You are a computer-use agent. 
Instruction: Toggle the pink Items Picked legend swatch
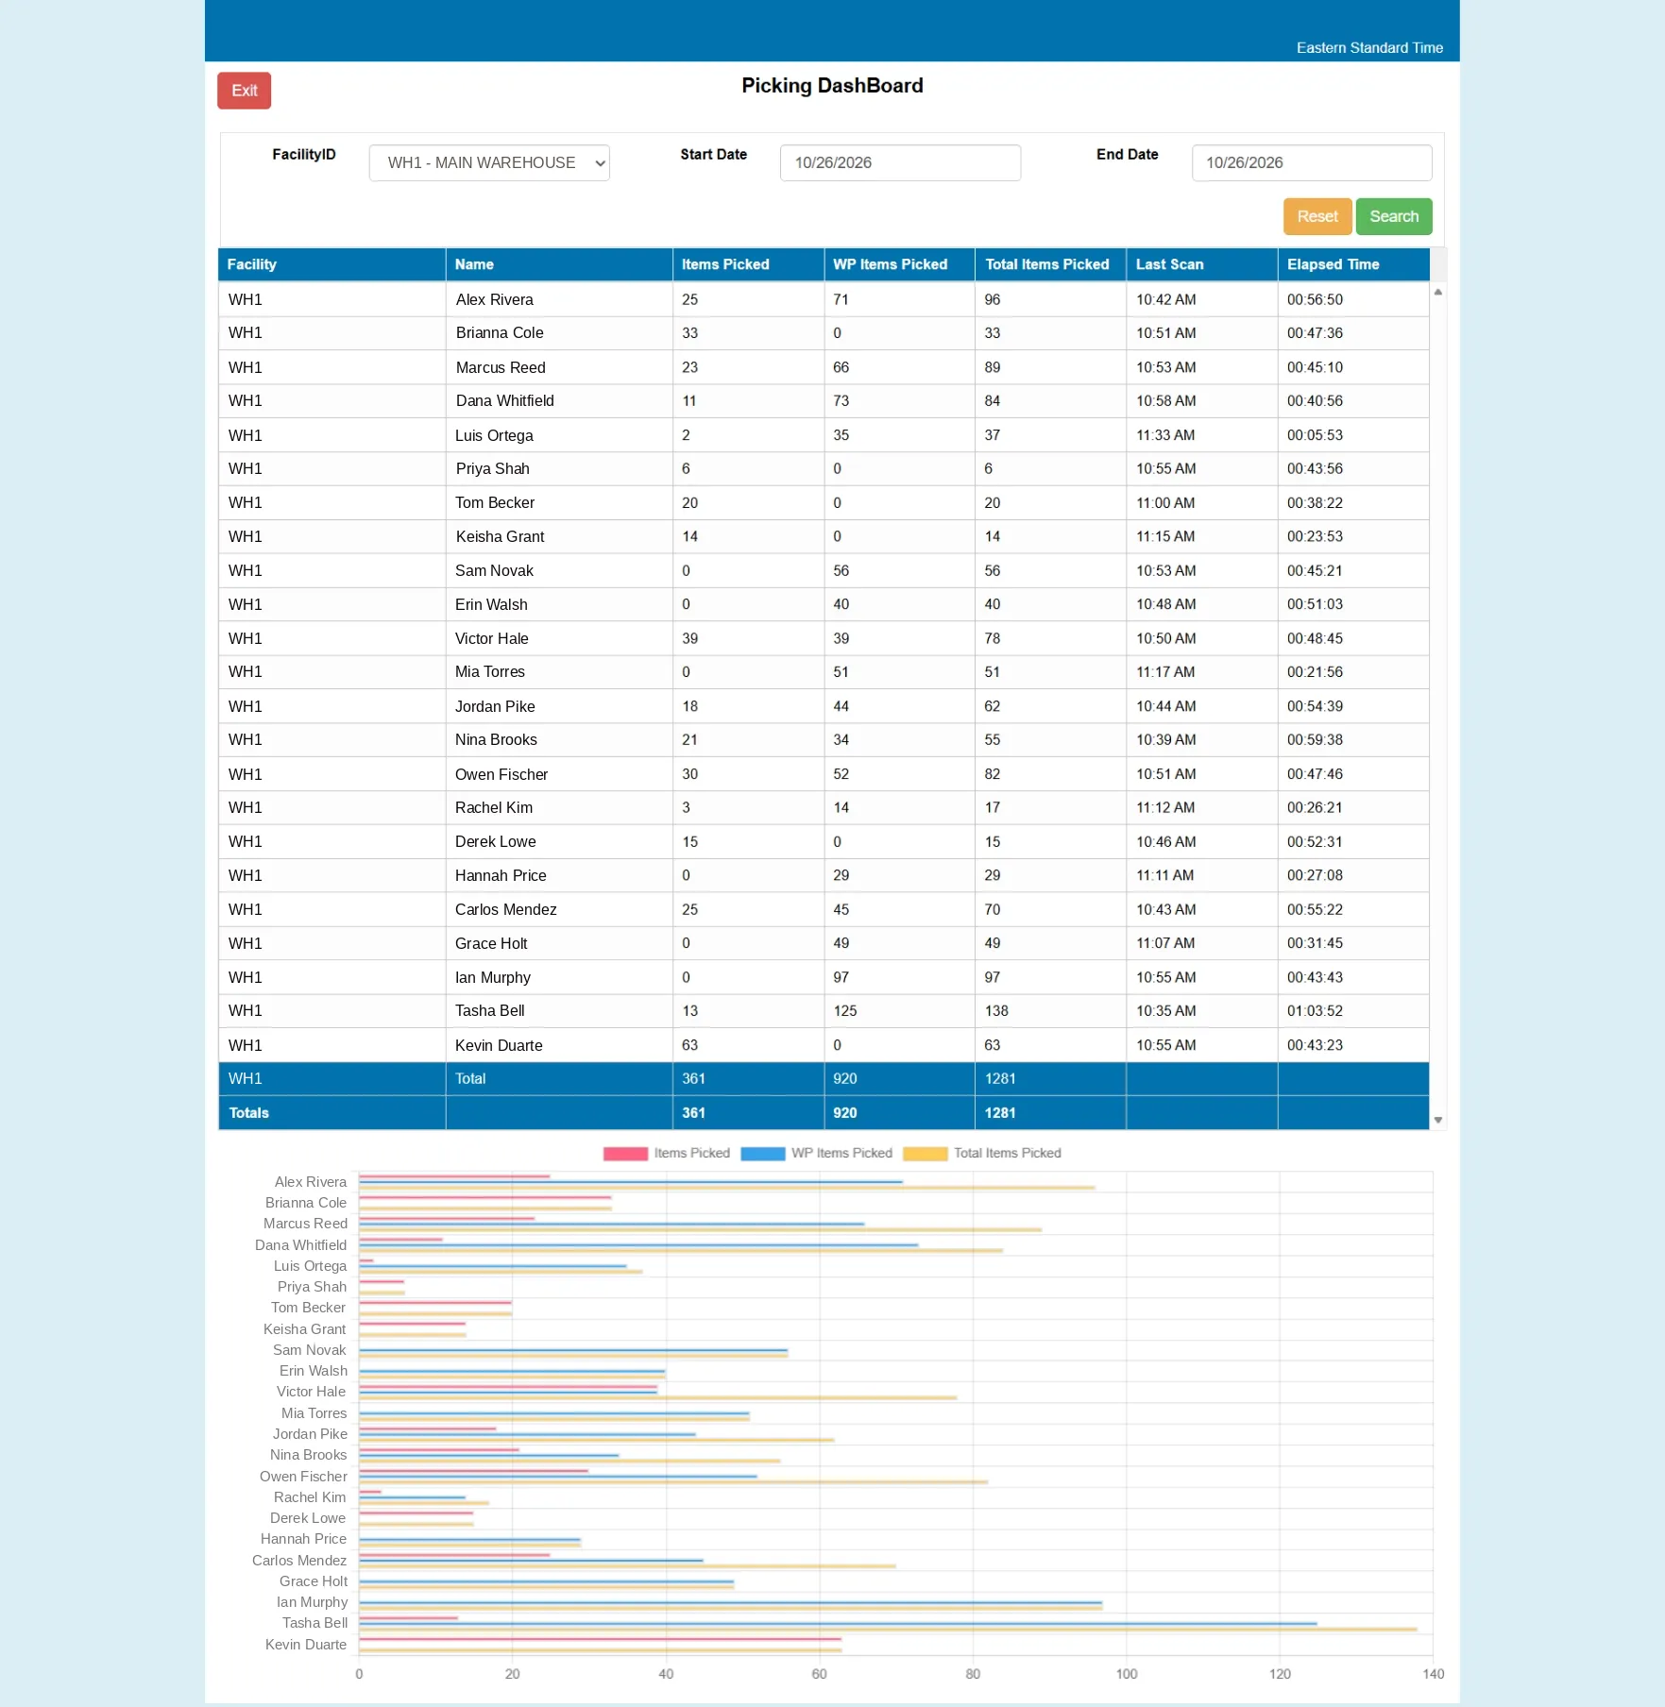[625, 1154]
